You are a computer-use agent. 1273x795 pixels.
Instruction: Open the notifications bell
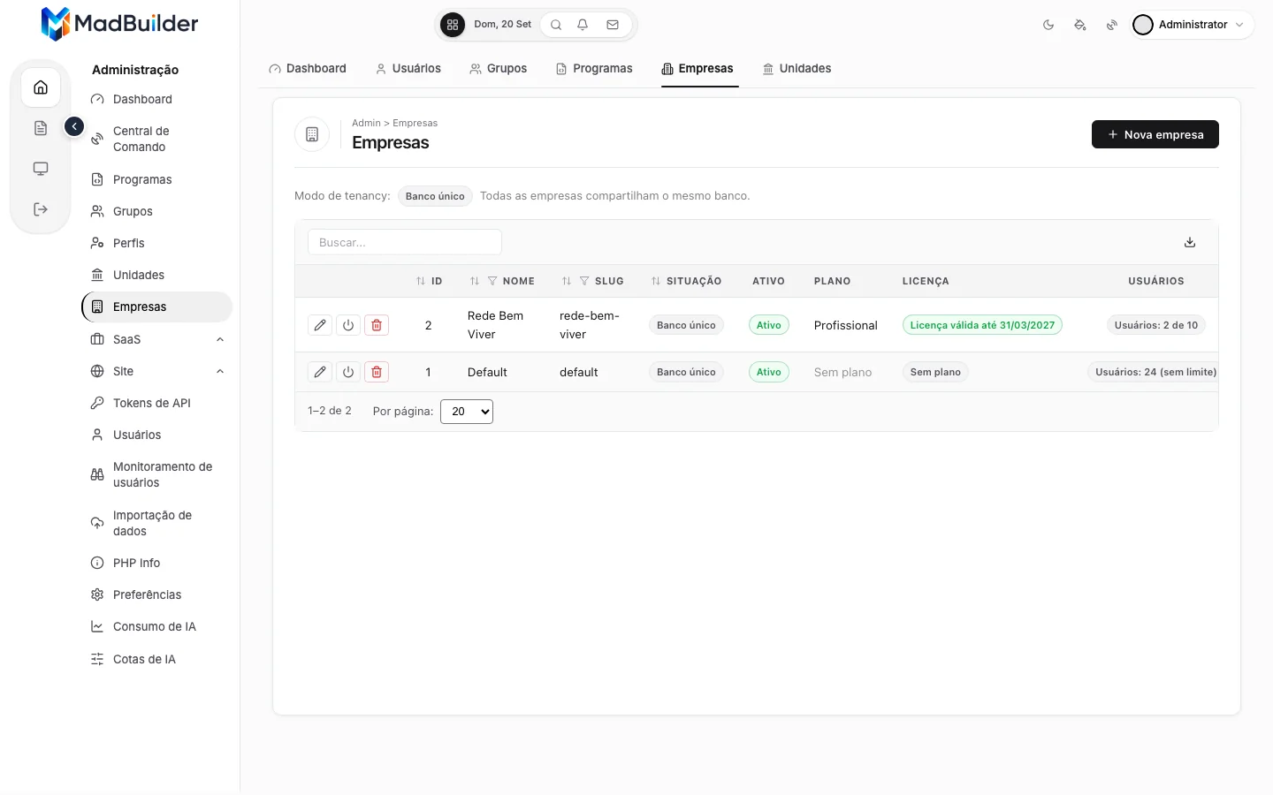point(583,25)
